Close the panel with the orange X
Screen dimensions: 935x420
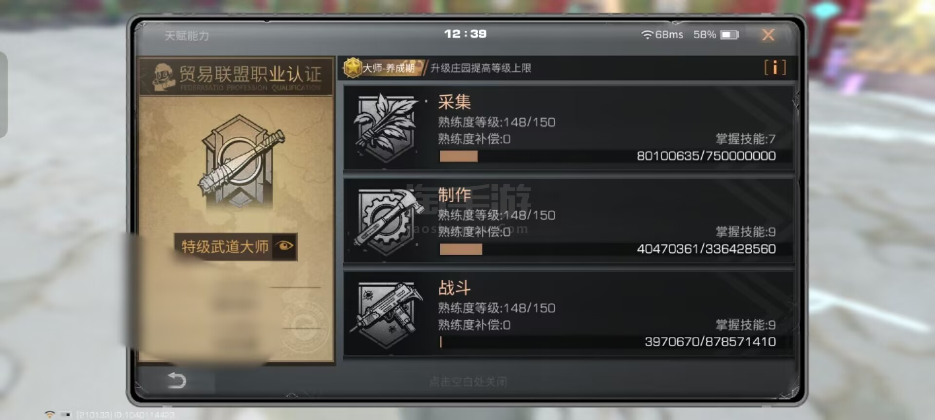pos(768,35)
